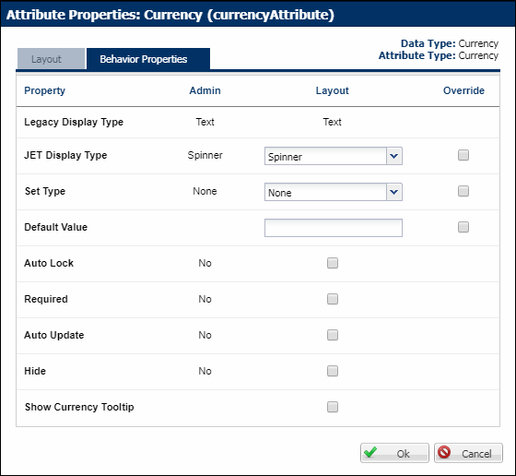Viewport: 516px width, 476px height.
Task: Click the Ok button
Action: [x=394, y=453]
